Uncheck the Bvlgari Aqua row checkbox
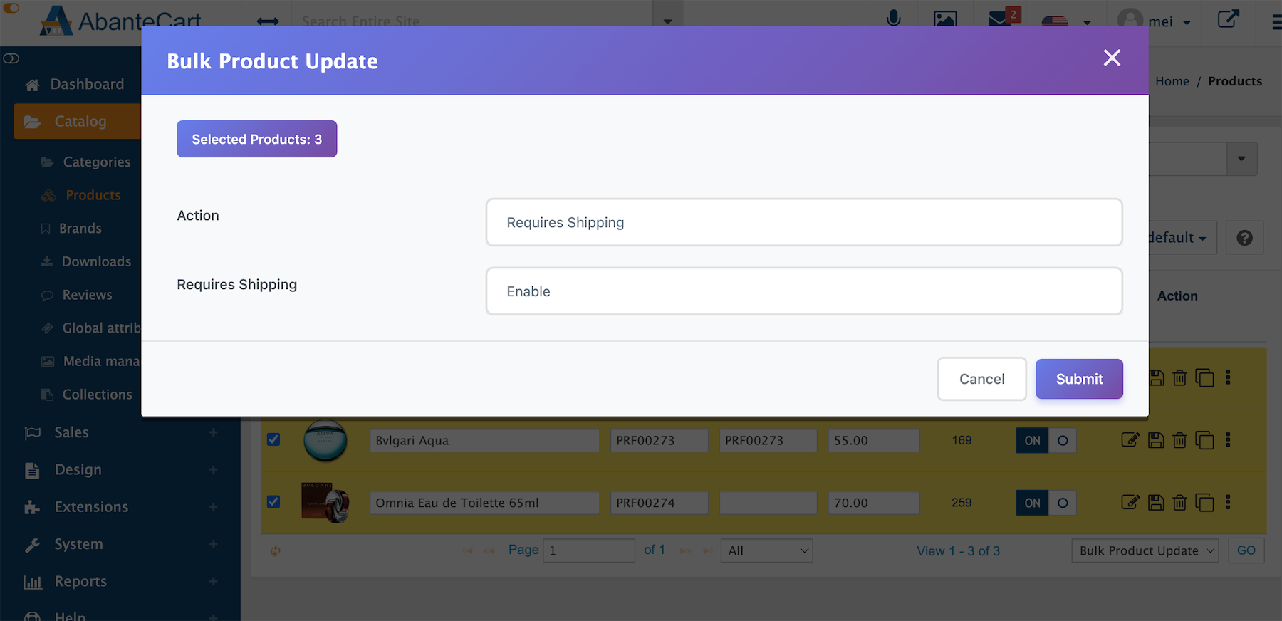Image resolution: width=1282 pixels, height=621 pixels. point(273,439)
